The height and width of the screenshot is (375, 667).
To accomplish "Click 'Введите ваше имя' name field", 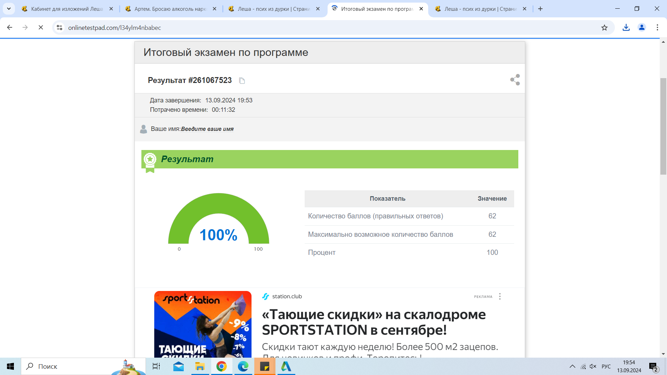I will (207, 129).
